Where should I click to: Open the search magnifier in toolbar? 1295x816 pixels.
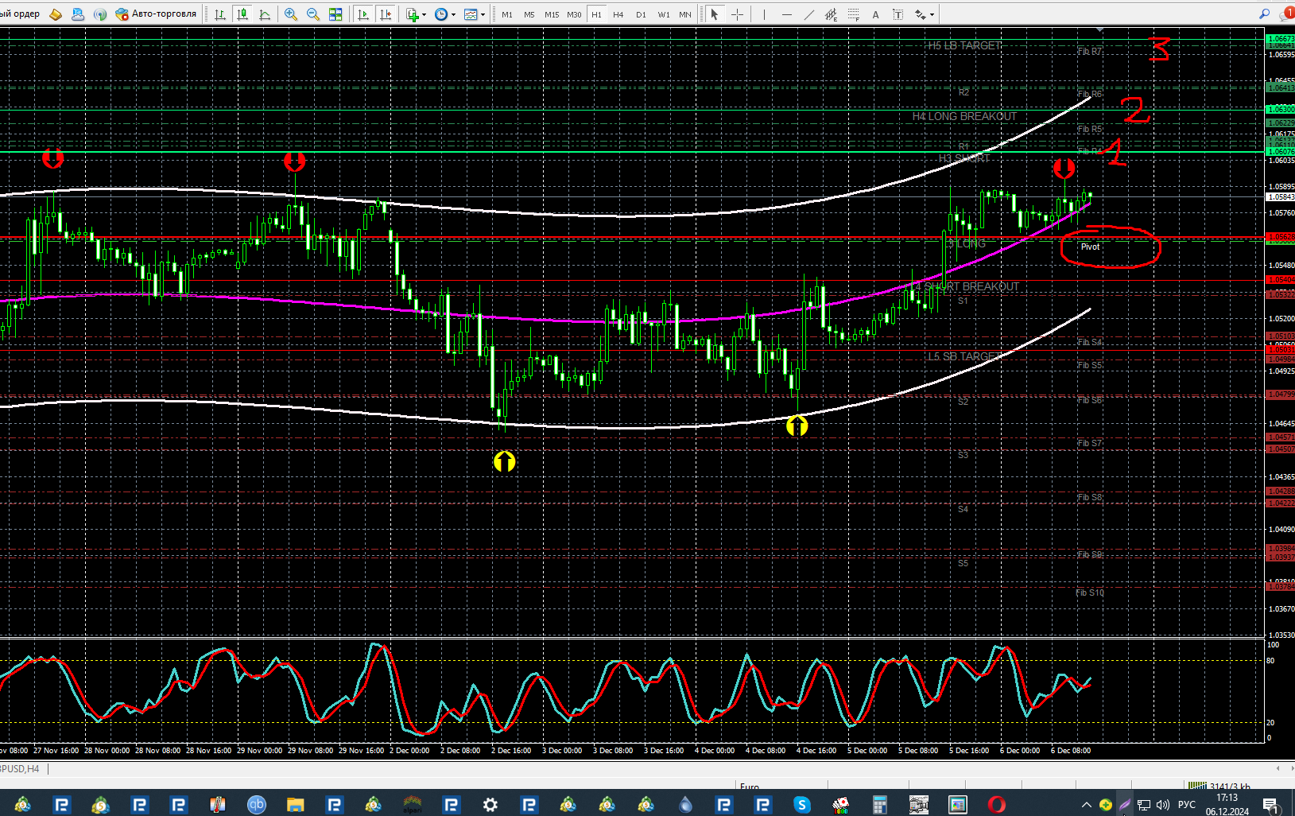point(1264,14)
